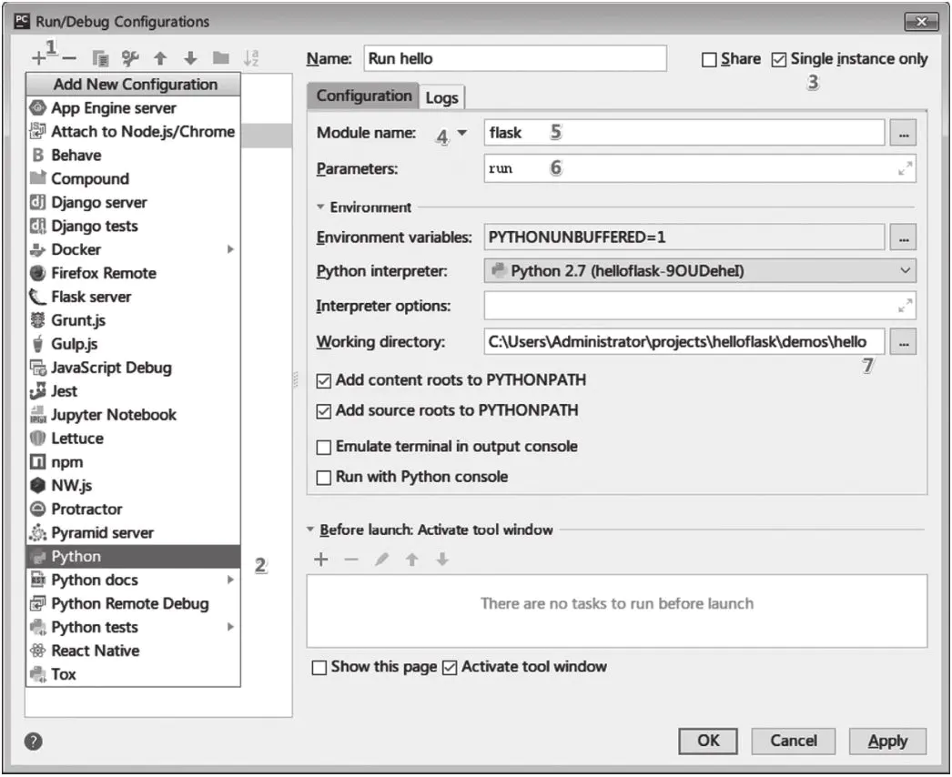This screenshot has width=952, height=777.
Task: Add a before launch task with plus icon
Action: point(320,560)
